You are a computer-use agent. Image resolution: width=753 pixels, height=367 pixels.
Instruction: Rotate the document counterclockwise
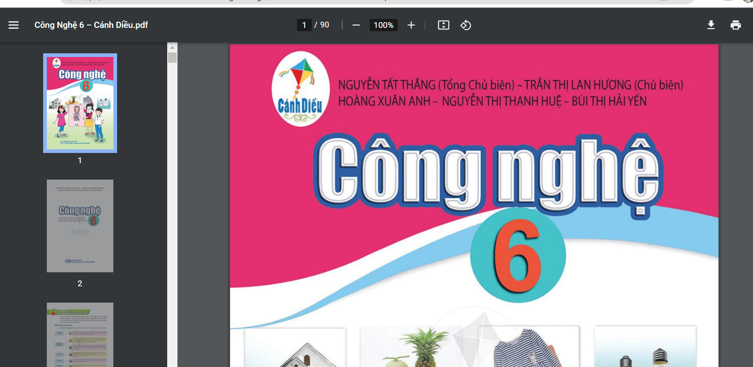point(465,25)
